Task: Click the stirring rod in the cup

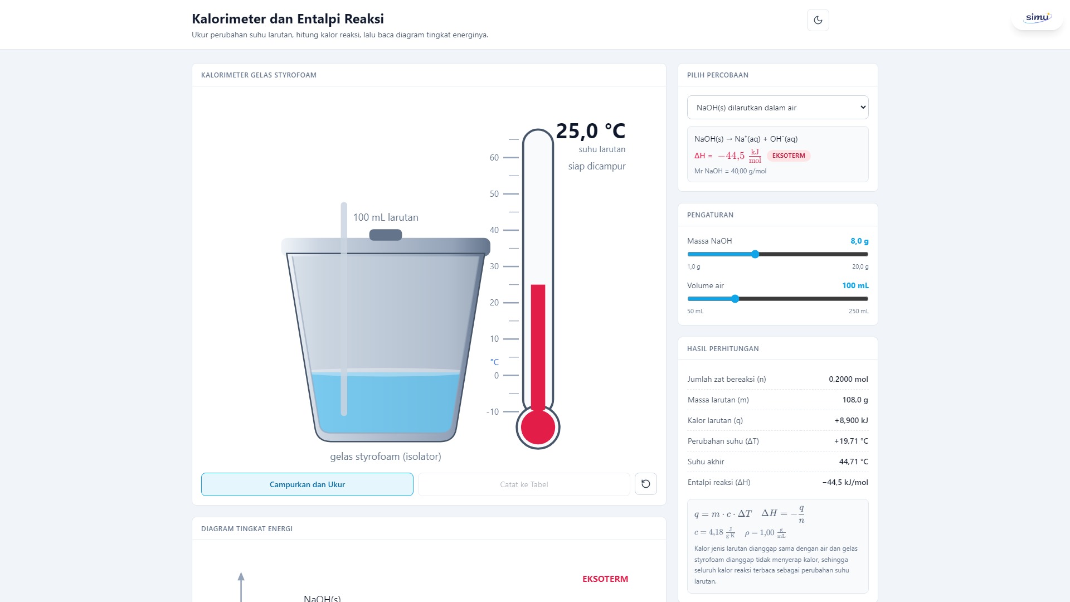Action: [x=344, y=309]
